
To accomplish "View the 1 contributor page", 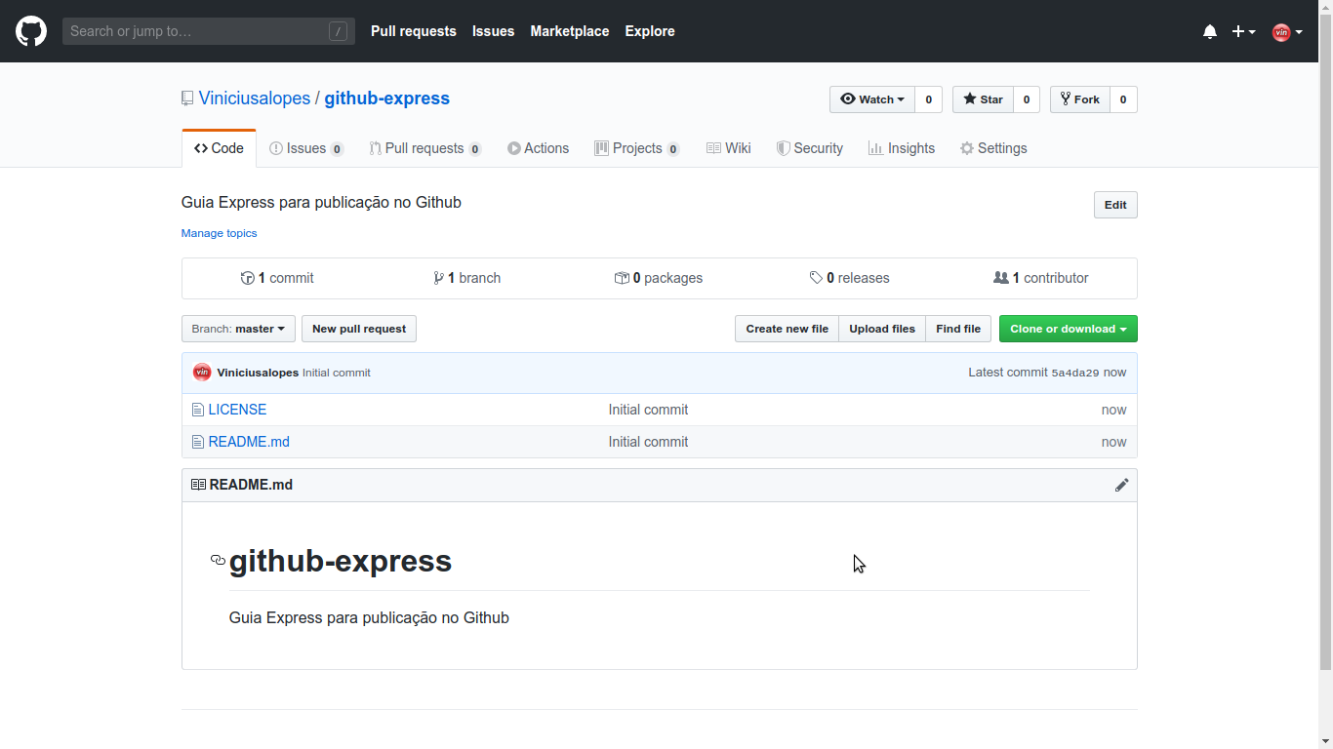I will click(1041, 278).
